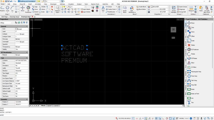This screenshot has height=120, width=214.
Task: Select the Text annotation tool
Action: pos(103,9)
